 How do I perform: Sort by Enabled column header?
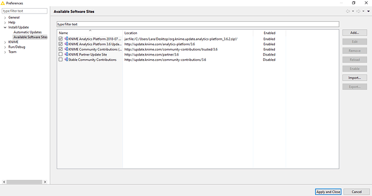click(x=270, y=33)
